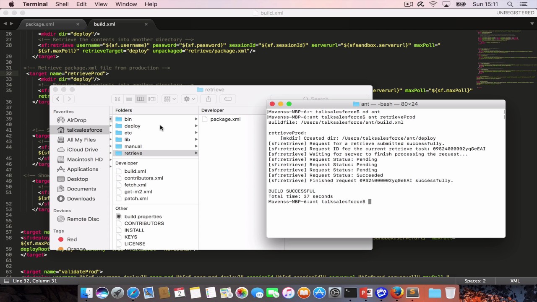
Task: Open Contacts book icon in dock
Action: point(164,293)
